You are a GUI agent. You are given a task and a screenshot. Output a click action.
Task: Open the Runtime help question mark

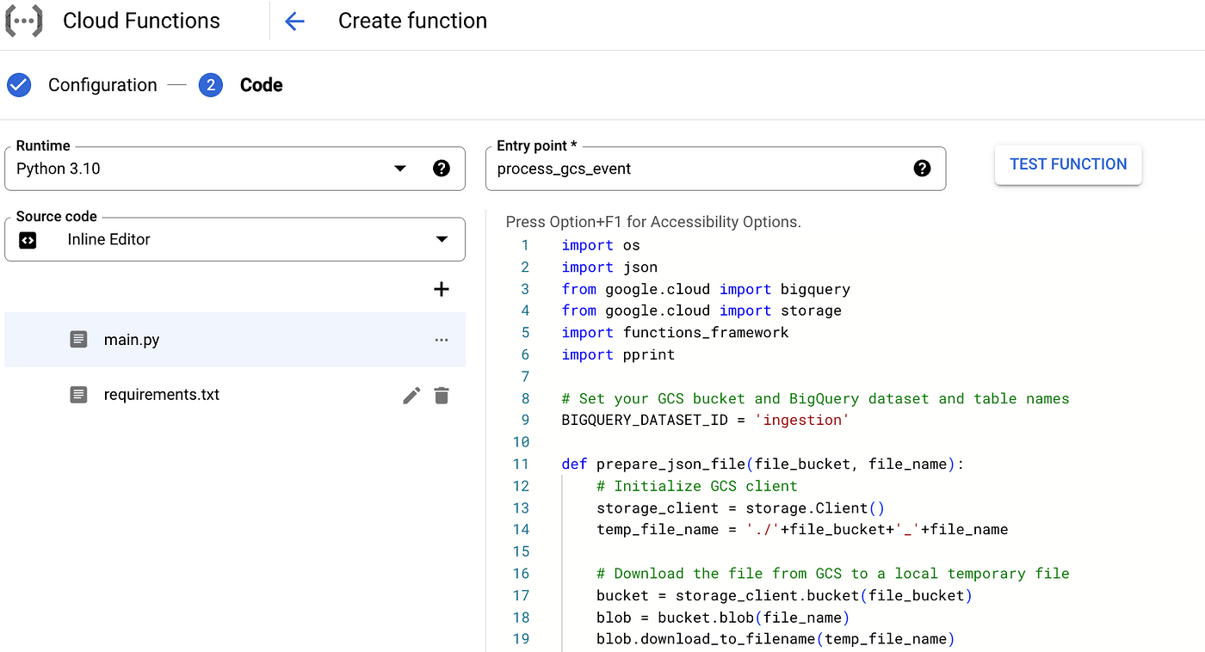[442, 169]
